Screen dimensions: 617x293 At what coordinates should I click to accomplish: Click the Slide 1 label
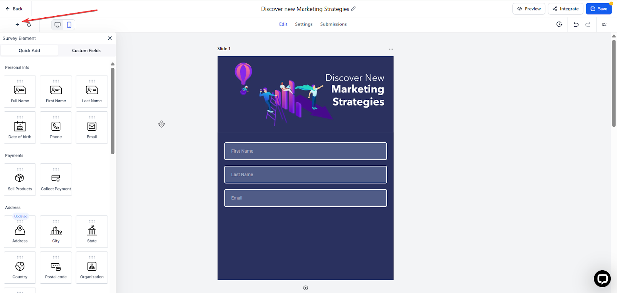point(224,49)
